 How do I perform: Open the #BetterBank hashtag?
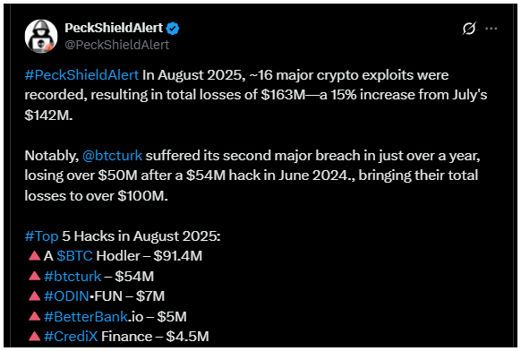point(86,316)
